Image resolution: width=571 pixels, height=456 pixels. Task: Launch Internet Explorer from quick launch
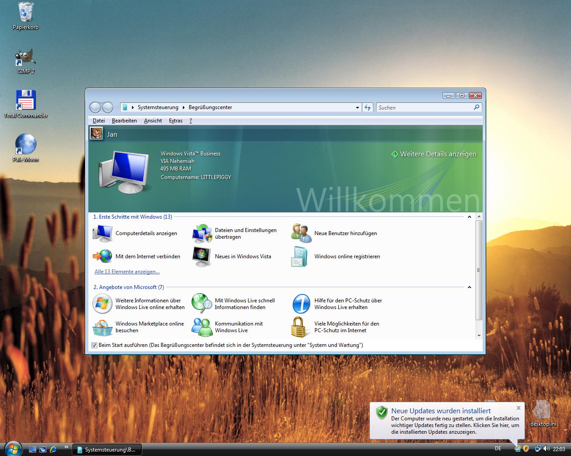(53, 449)
